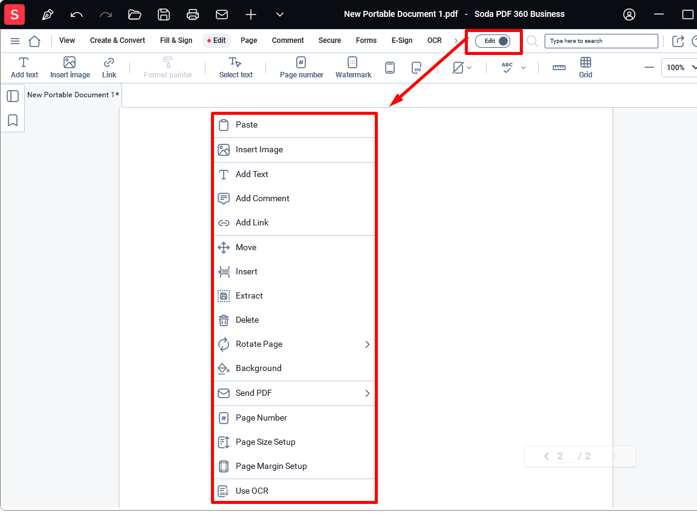Click the share document icon
The image size is (697, 513).
pyautogui.click(x=678, y=41)
